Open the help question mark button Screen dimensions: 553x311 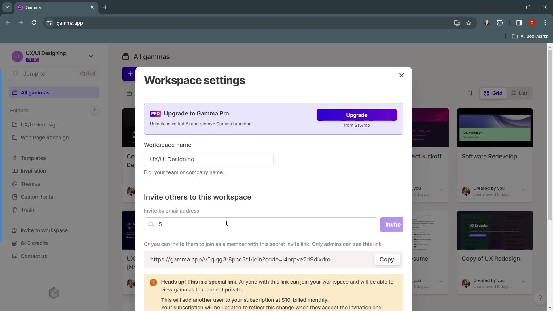pos(540,298)
